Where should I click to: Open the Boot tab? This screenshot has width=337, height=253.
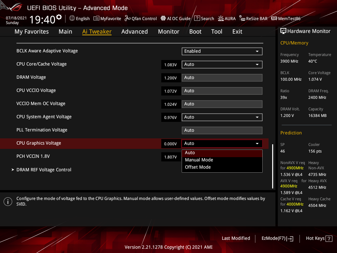(x=195, y=32)
